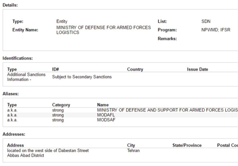The height and width of the screenshot is (166, 238).
Task: Click the State/Province column header
Action: pos(187,145)
